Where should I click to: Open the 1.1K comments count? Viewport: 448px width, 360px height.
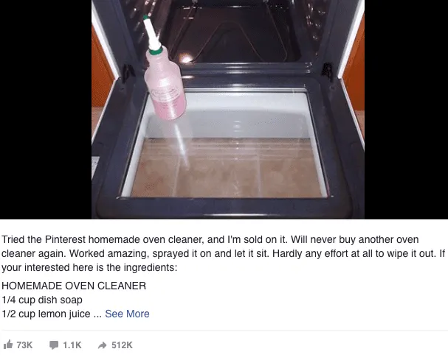pyautogui.click(x=72, y=345)
